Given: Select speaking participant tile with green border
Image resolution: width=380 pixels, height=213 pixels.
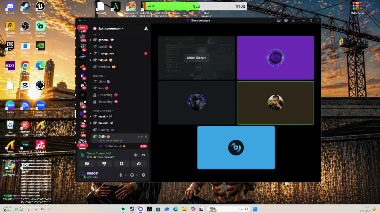Looking at the screenshot, I should (x=275, y=103).
